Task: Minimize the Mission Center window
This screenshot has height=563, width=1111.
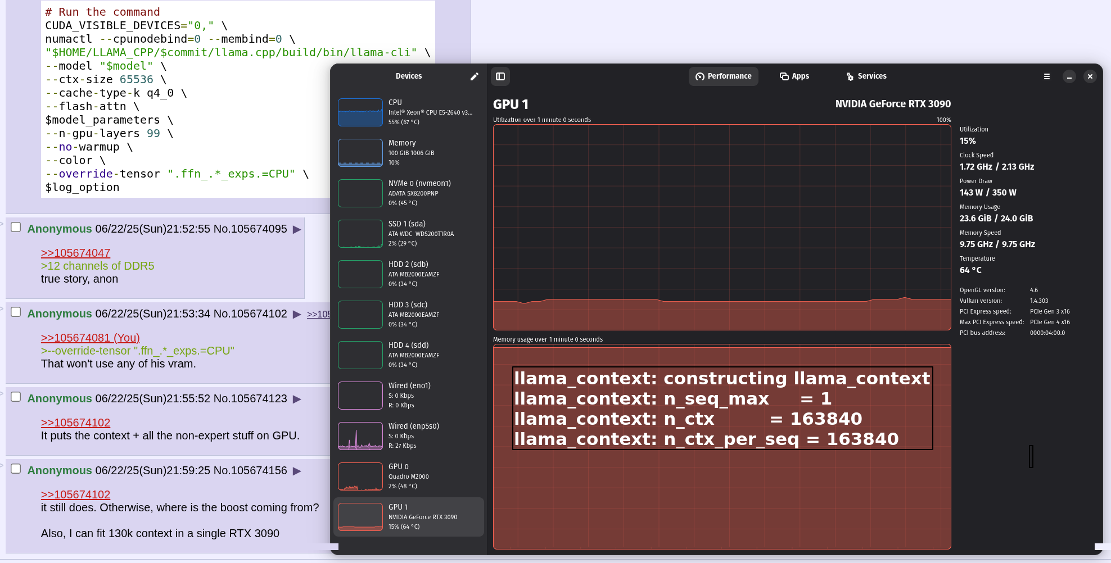Action: click(1069, 76)
